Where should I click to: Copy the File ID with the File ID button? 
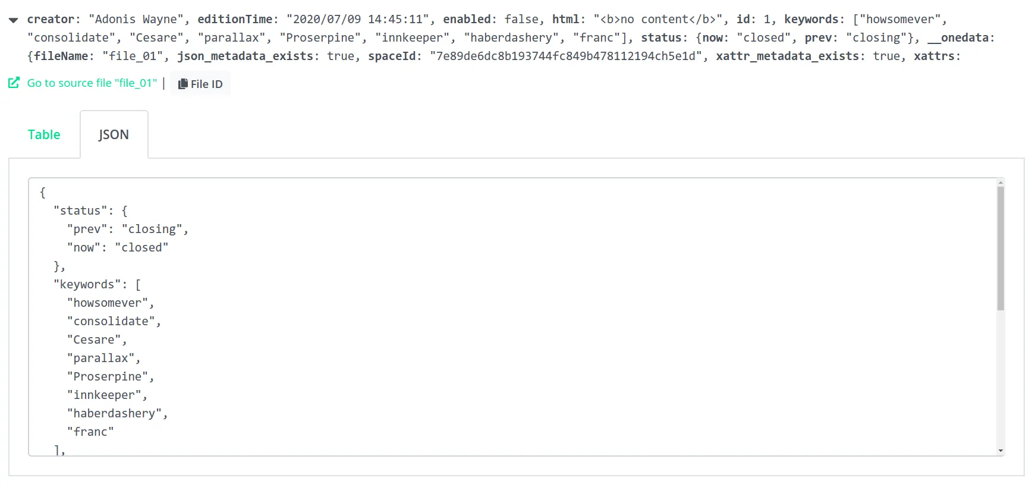click(x=200, y=83)
